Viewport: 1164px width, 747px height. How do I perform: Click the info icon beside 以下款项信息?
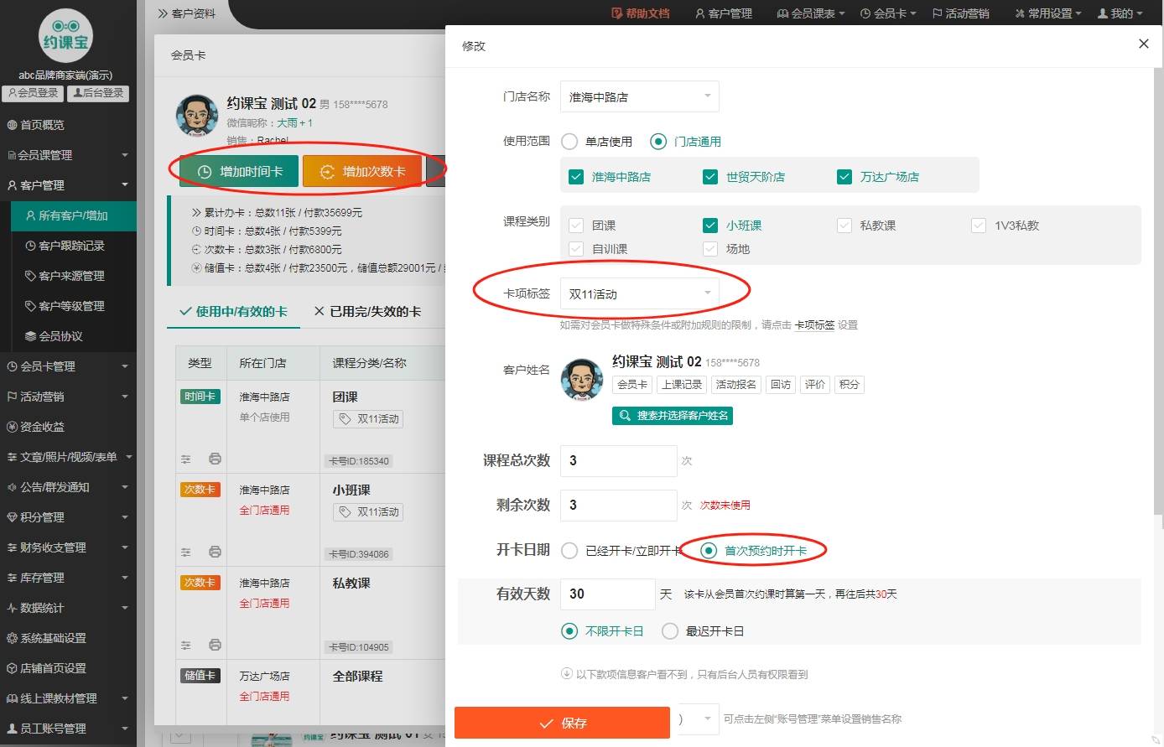[x=566, y=673]
